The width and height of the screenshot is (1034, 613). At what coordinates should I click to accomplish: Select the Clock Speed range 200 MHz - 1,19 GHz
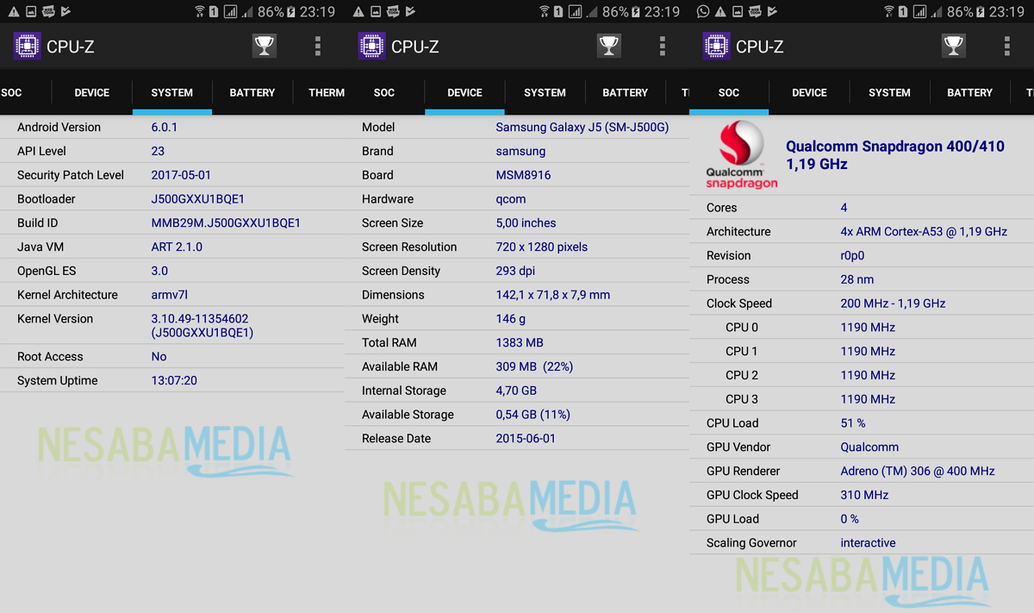pos(893,303)
